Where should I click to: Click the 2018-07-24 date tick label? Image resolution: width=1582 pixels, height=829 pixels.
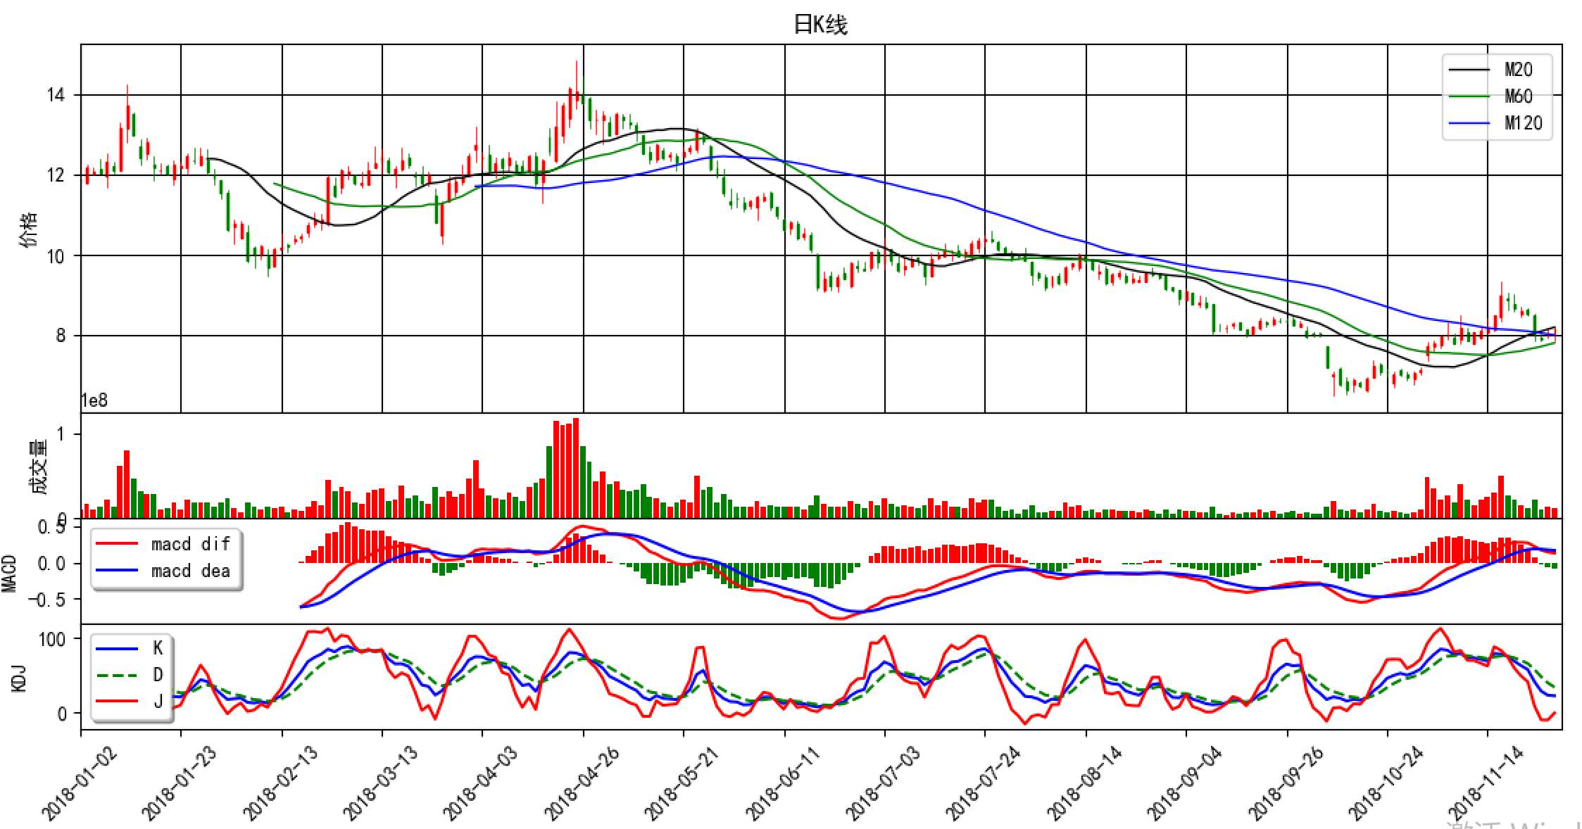(x=984, y=784)
